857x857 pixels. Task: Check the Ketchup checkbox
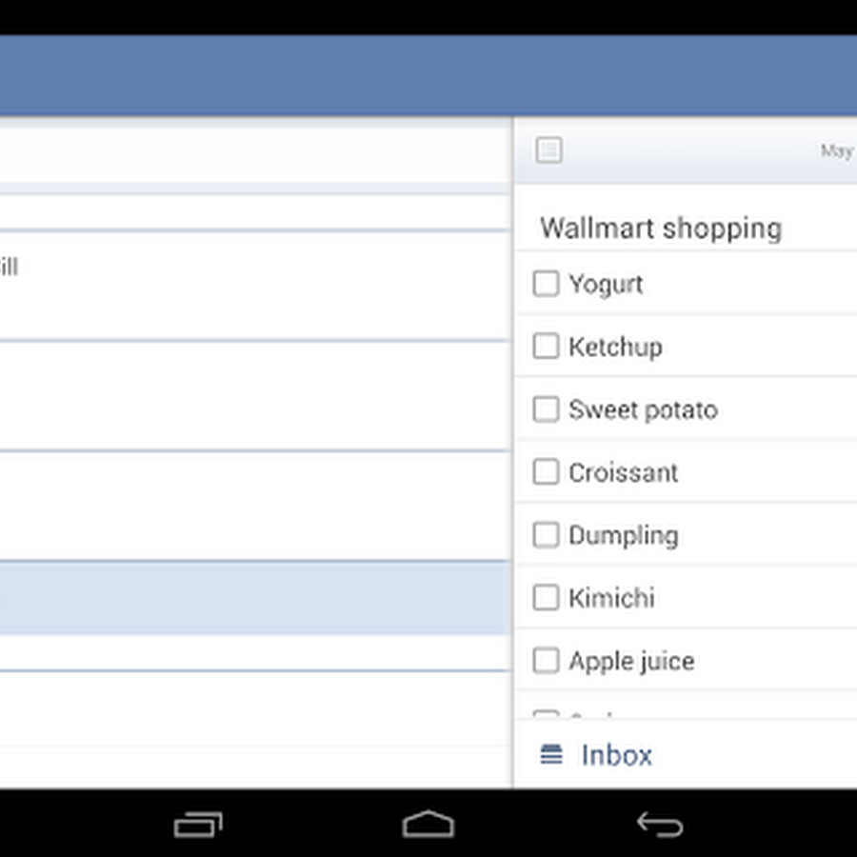(546, 346)
